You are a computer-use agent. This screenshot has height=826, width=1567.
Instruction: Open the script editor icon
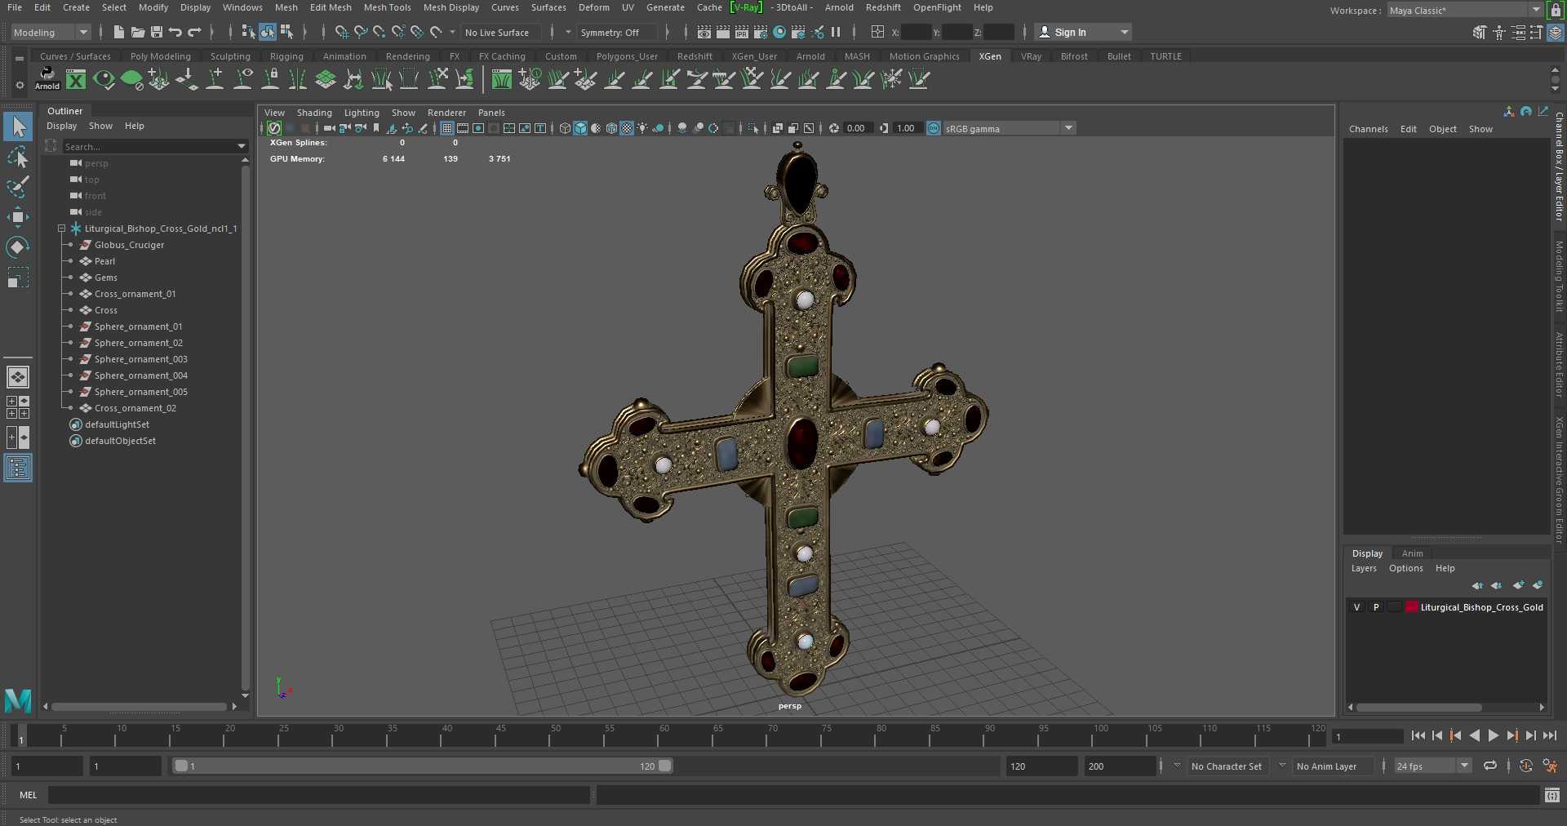(x=1552, y=795)
